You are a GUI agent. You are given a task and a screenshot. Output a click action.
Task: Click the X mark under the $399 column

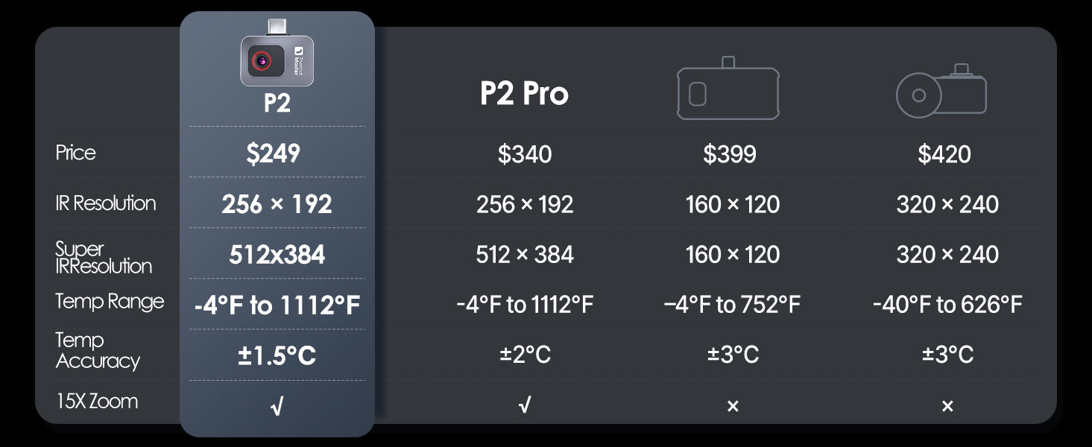click(733, 406)
